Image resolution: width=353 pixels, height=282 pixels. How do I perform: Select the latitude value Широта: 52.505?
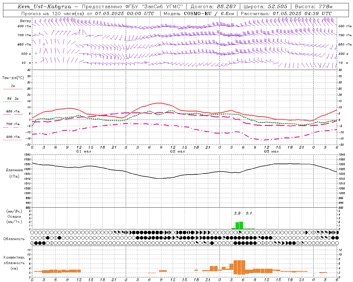pos(266,7)
